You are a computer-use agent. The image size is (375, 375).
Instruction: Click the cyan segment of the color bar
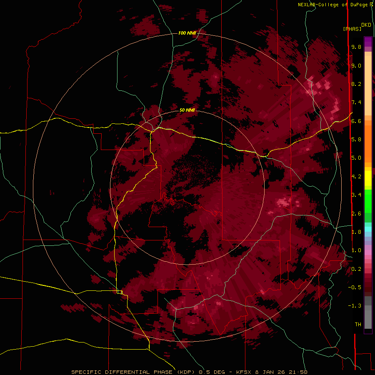pos(368,229)
